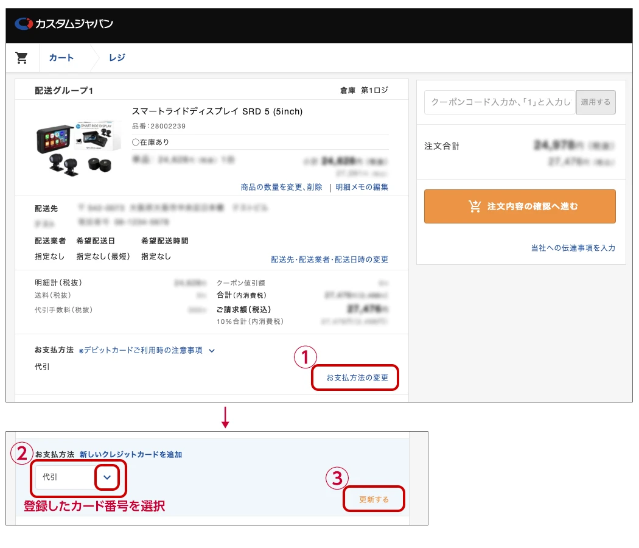Open the スマートライドディスプレイ SRD 5 product title

pyautogui.click(x=217, y=111)
